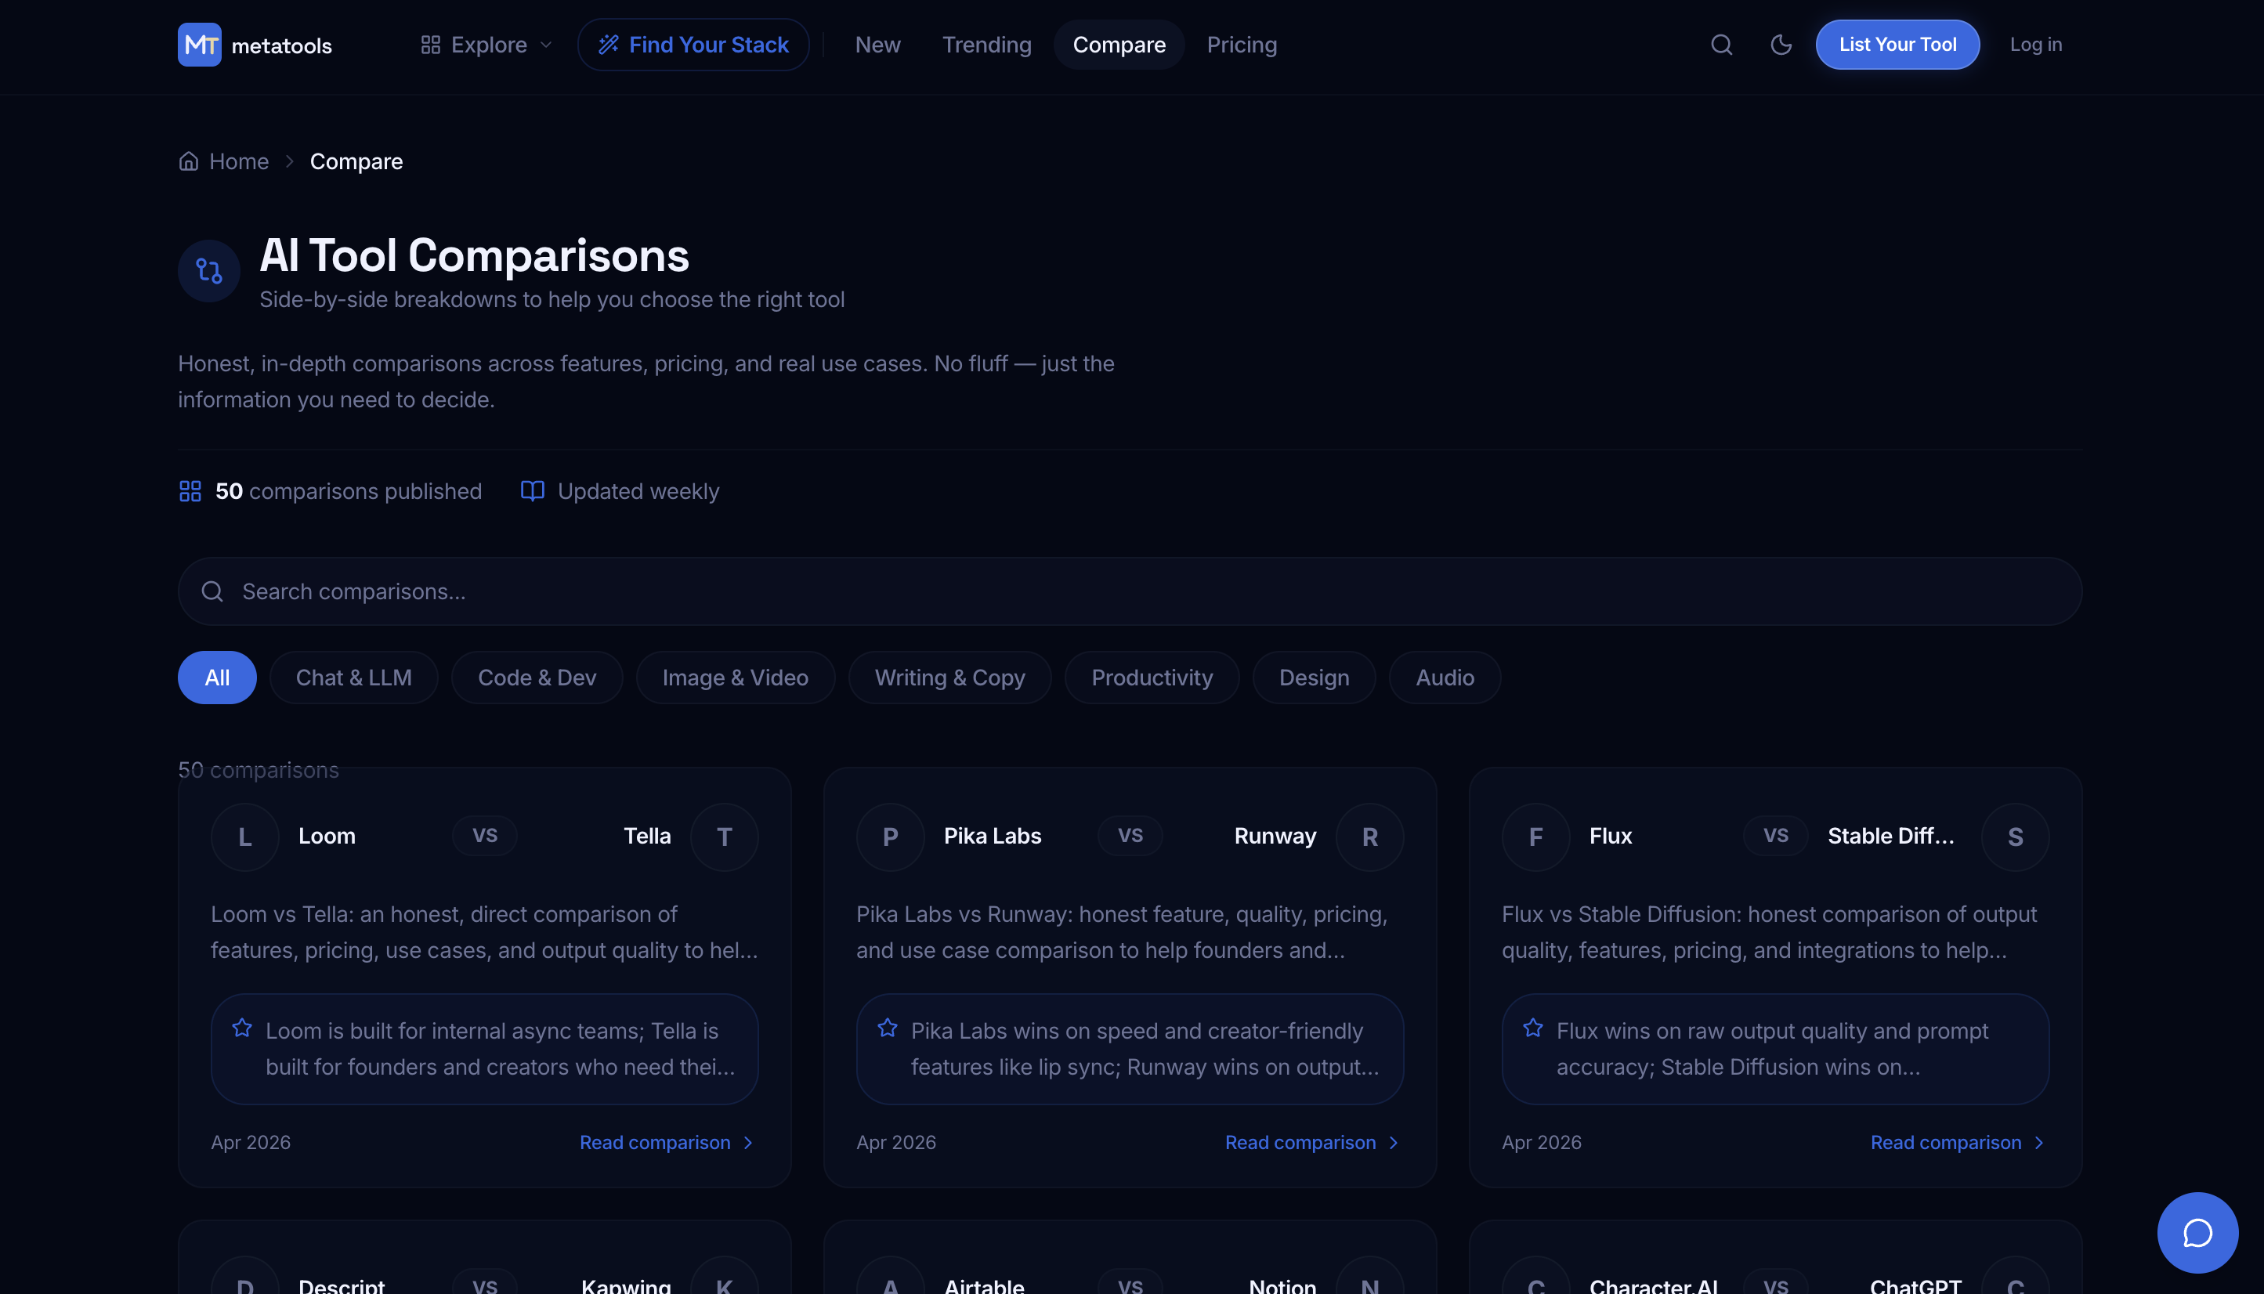Open the Pricing menu item
The image size is (2264, 1294).
pyautogui.click(x=1241, y=45)
